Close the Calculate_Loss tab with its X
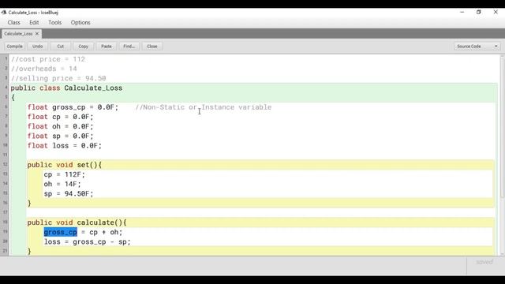 coord(37,34)
